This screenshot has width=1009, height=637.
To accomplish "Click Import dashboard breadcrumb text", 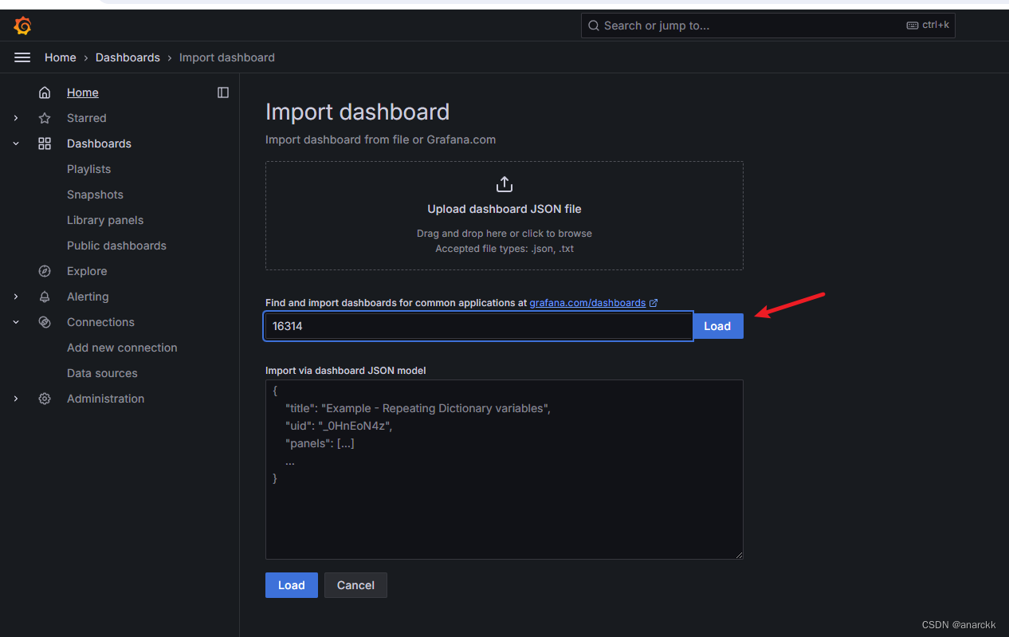I will [x=227, y=57].
